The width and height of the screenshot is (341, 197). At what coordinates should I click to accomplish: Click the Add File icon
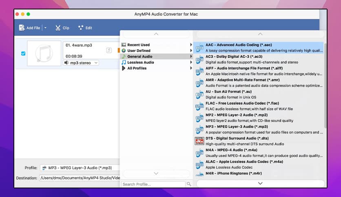[22, 28]
